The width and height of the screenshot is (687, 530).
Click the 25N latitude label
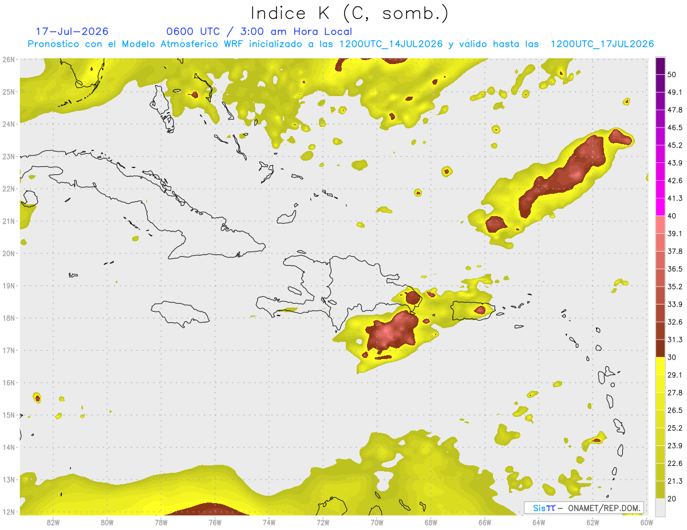click(9, 91)
